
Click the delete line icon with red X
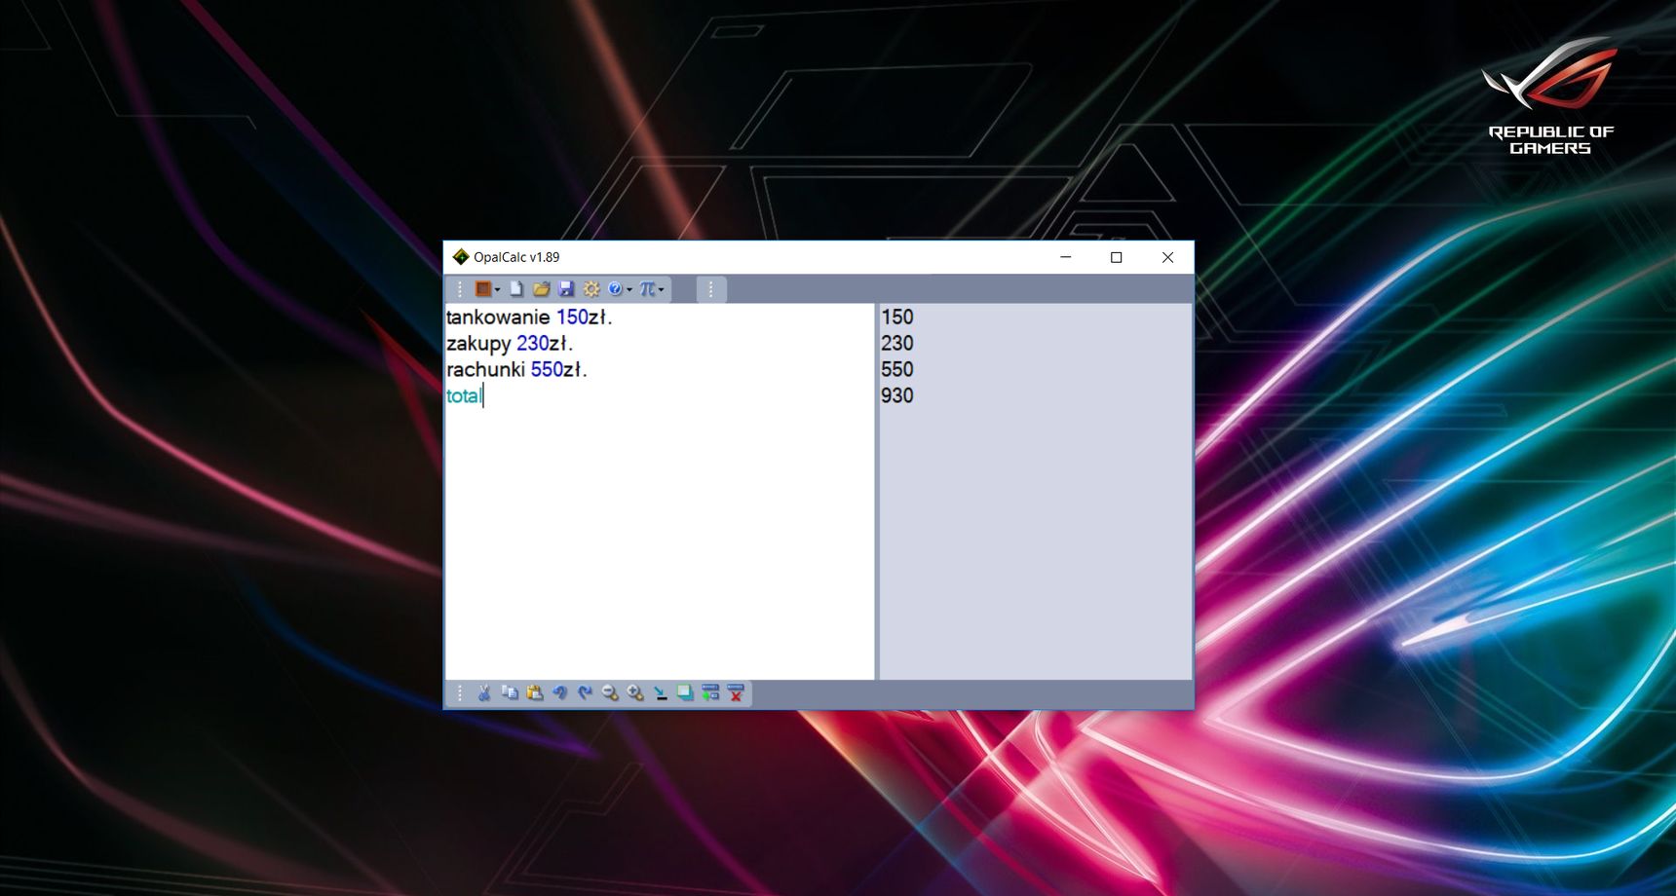click(x=736, y=692)
